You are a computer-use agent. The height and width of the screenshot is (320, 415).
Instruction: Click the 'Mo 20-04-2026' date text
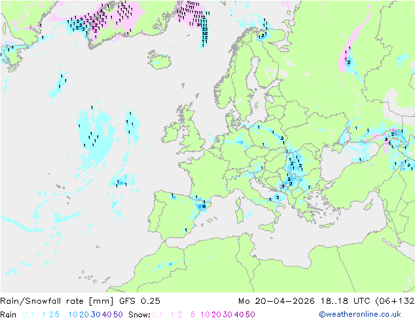276,301
